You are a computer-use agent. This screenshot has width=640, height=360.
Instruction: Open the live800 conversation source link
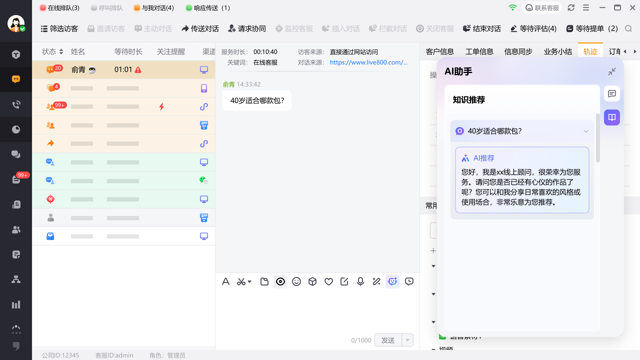(x=369, y=62)
